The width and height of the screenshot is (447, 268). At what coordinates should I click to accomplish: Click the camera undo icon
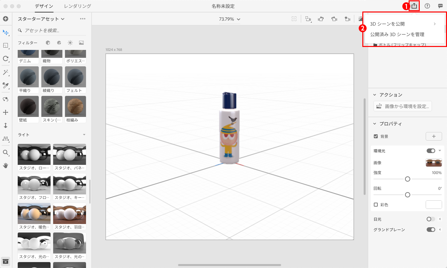point(321,19)
